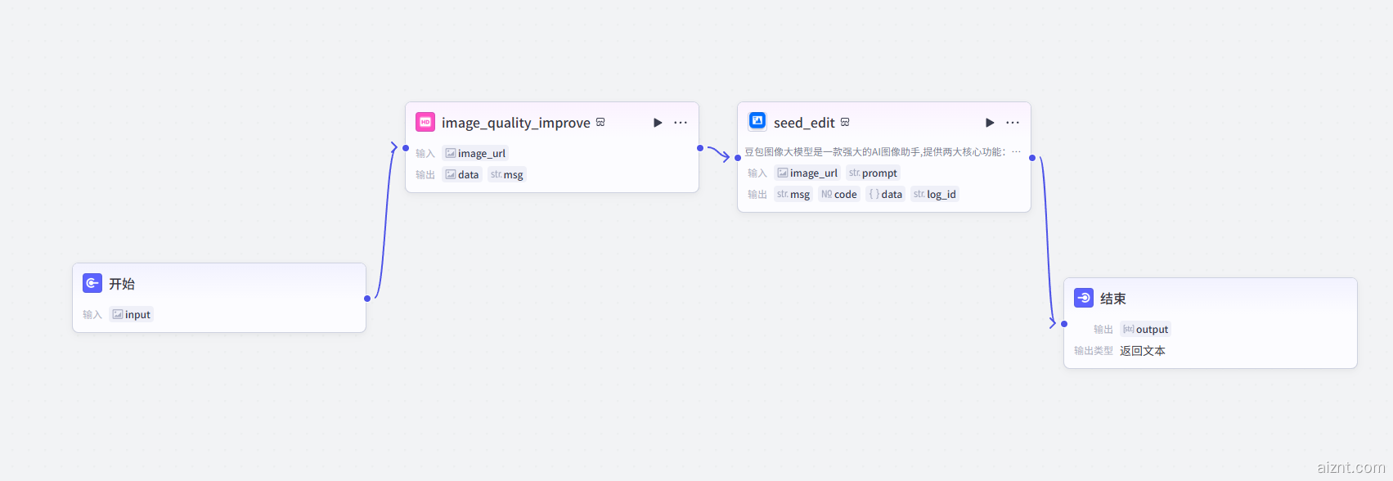Click the input parameter tag in 开始

click(131, 314)
